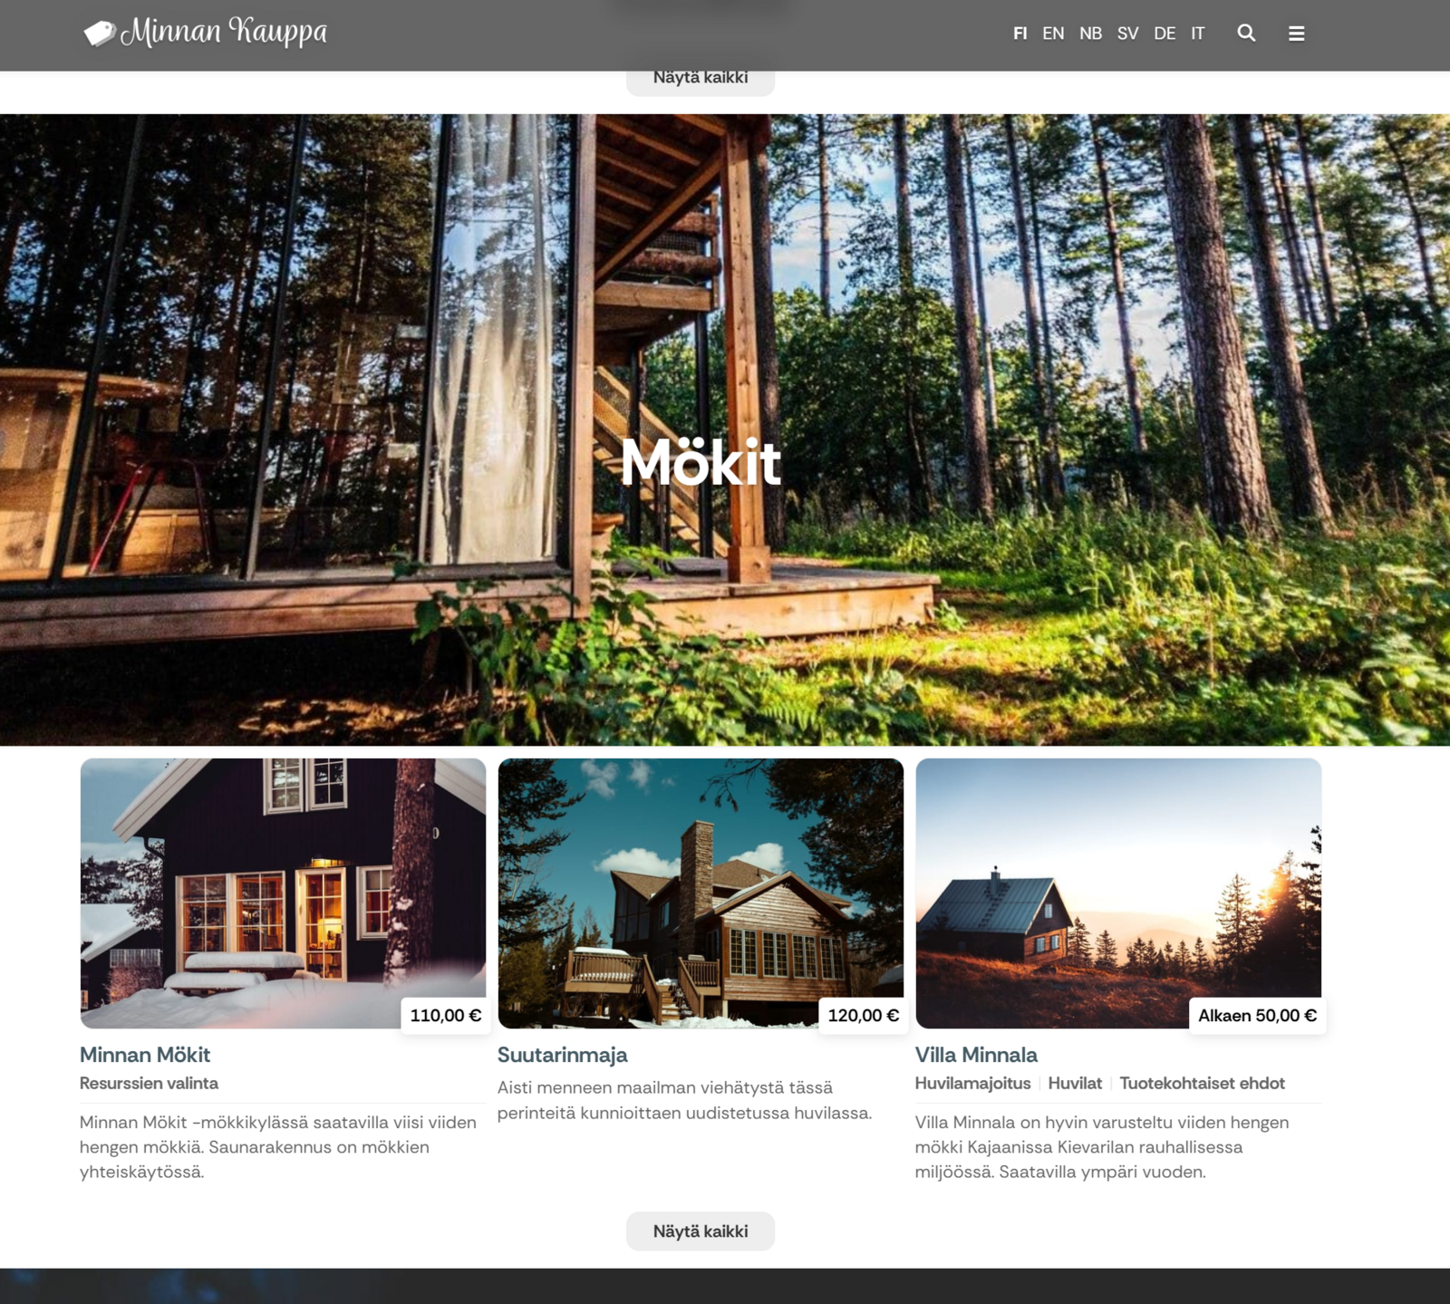Click the Resurssien valinta tag
The width and height of the screenshot is (1450, 1304).
coord(149,1083)
